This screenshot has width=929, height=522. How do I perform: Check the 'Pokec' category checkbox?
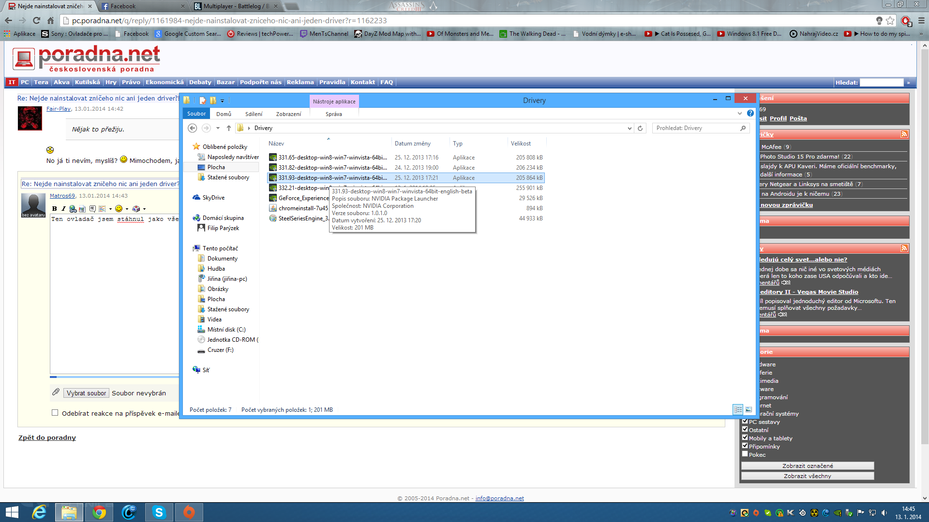(745, 454)
